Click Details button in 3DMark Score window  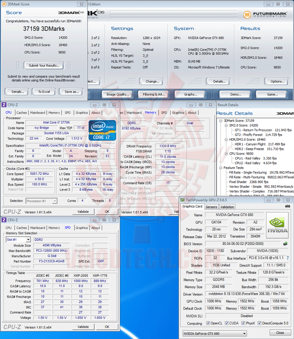tap(18, 92)
